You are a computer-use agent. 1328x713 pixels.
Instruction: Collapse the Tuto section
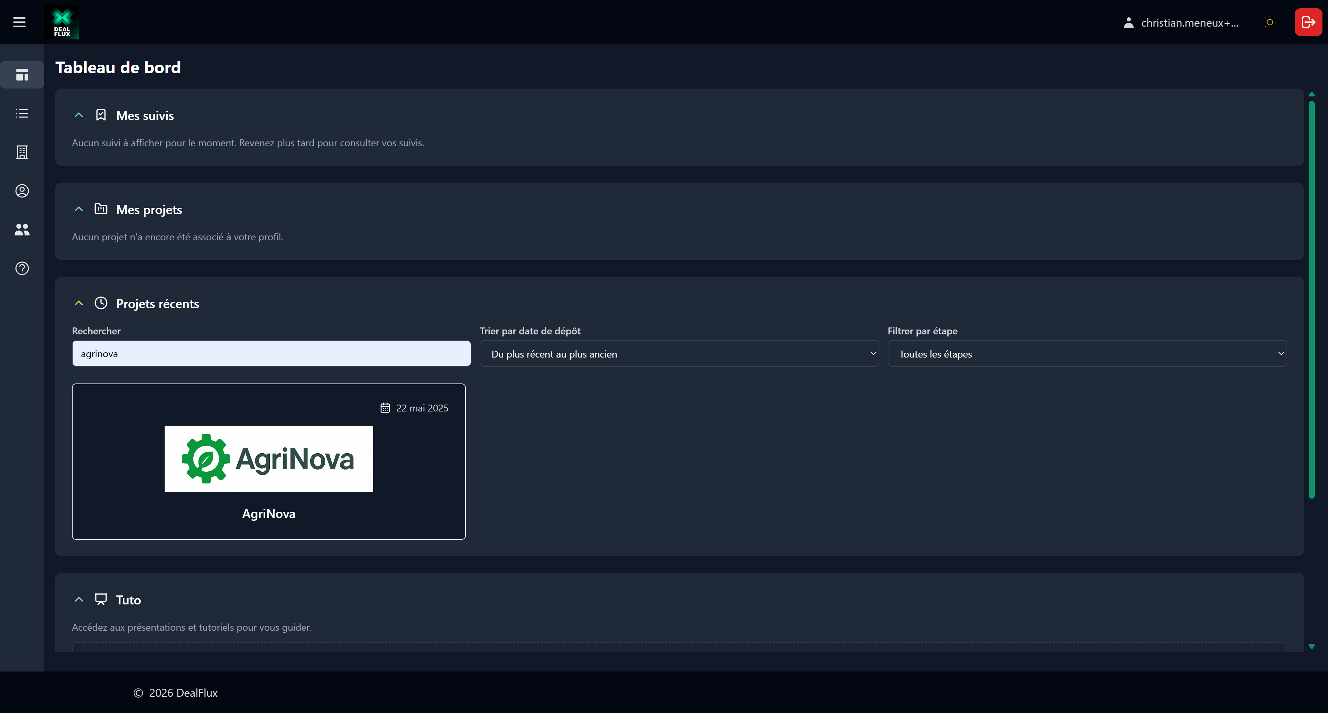[x=79, y=600]
